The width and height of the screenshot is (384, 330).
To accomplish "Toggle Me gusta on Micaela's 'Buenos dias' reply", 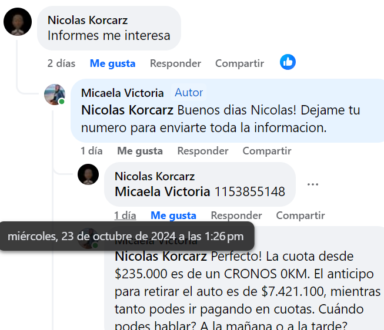I will point(140,151).
